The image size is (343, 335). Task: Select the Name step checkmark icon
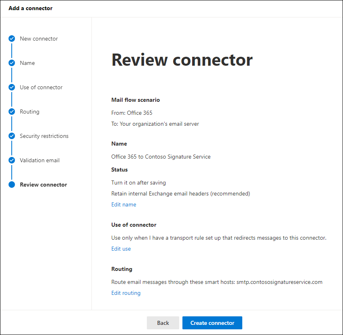(11, 63)
